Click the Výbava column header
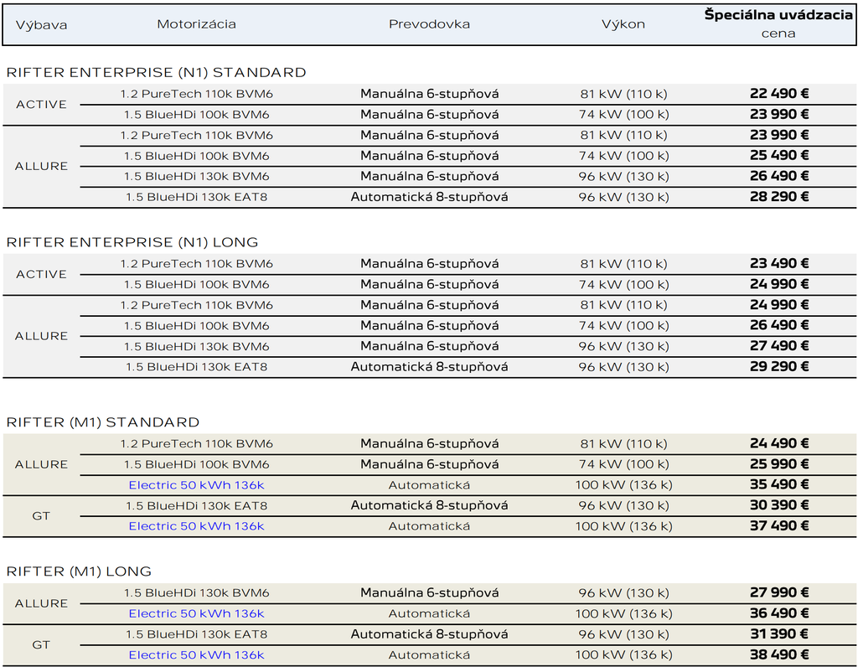858x667 pixels. [40, 24]
